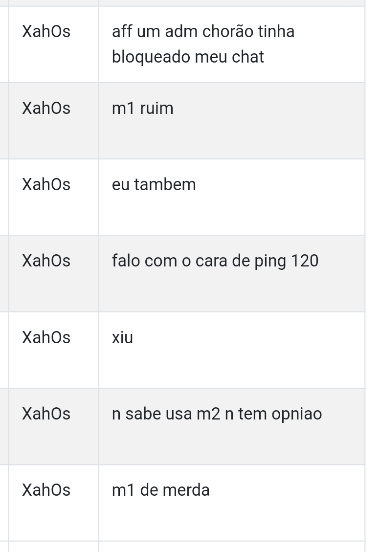Viewport: 380px width, 552px height.
Task: Click XahOs name in the 'm1 ruim' row
Action: pyautogui.click(x=46, y=108)
